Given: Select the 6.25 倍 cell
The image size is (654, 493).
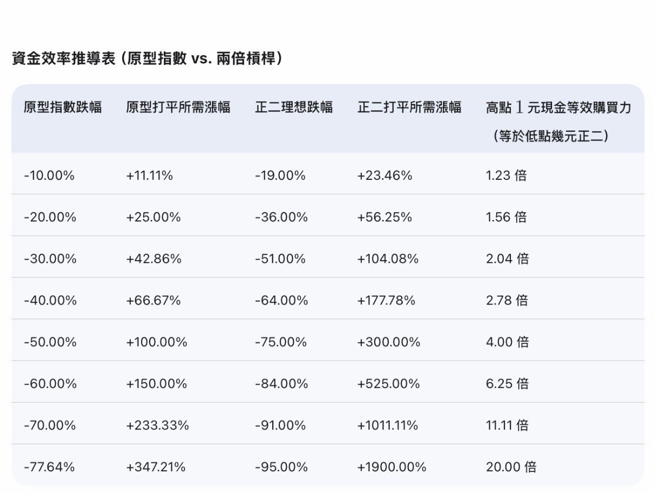Looking at the screenshot, I should [x=507, y=384].
